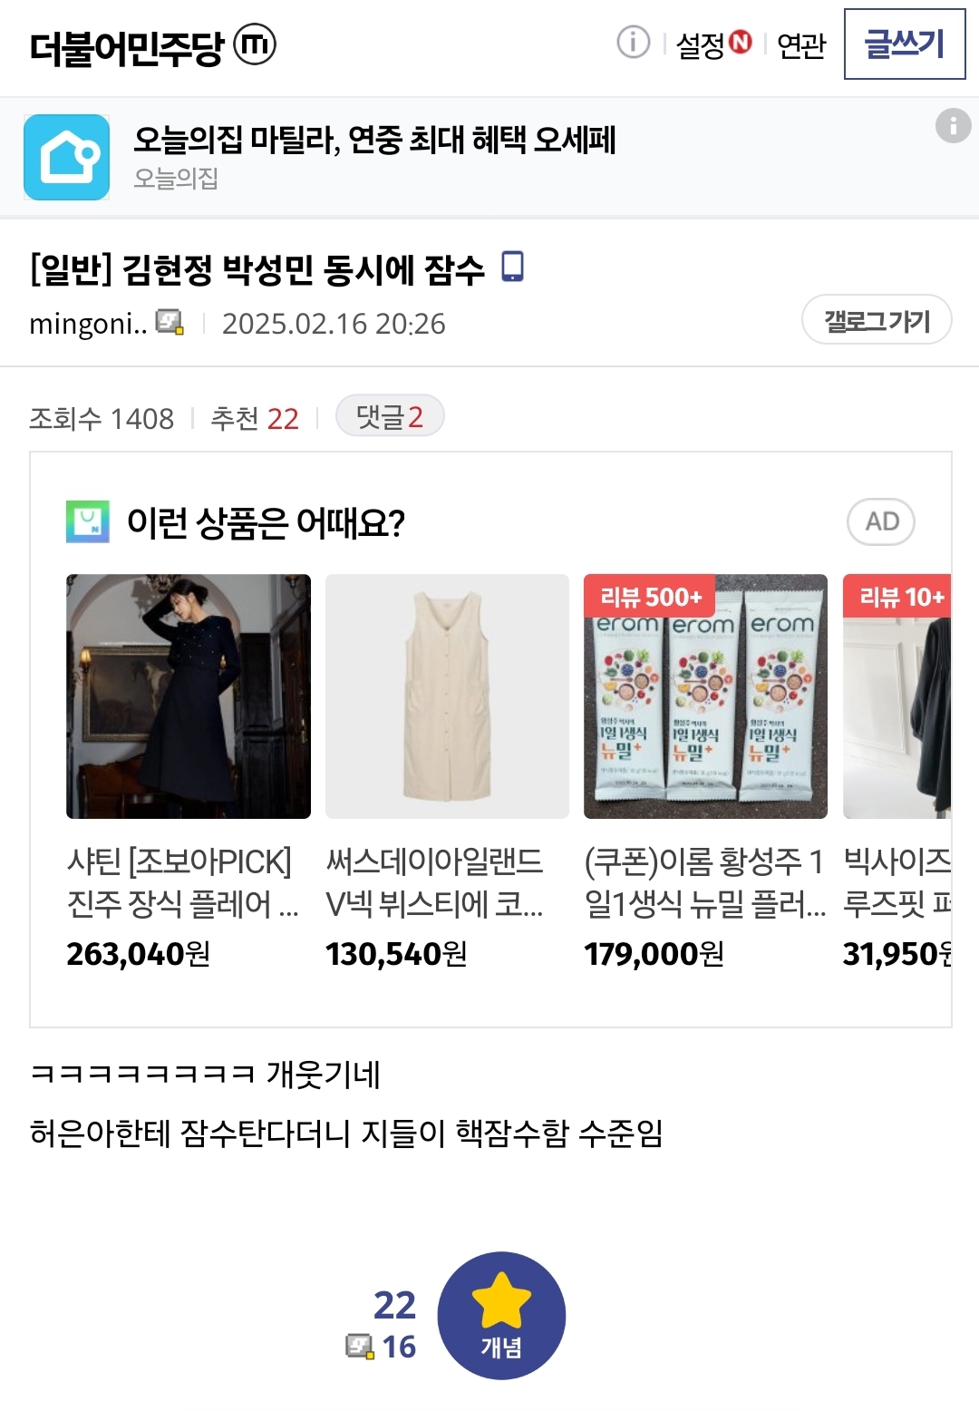Tap the mobile phone icon beside post title

pos(513,267)
